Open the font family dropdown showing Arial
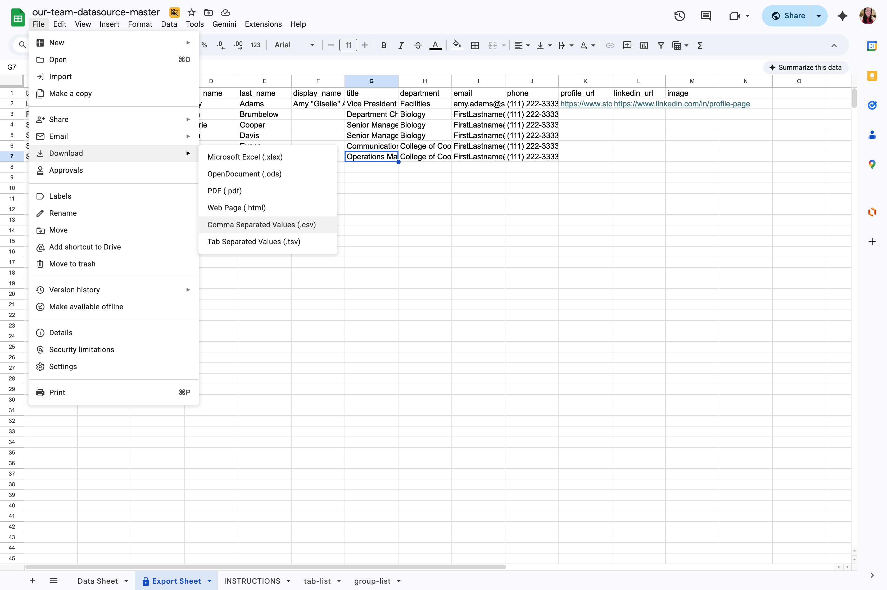887x590 pixels. pyautogui.click(x=294, y=45)
